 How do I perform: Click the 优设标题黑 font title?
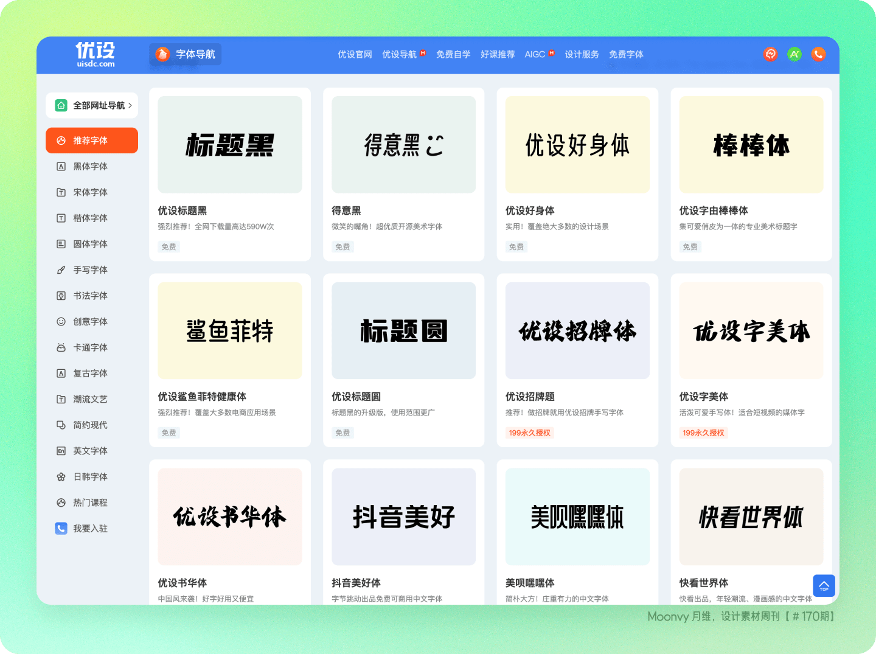182,210
